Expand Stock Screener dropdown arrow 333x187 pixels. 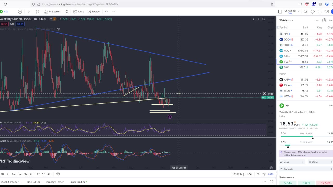(21, 182)
